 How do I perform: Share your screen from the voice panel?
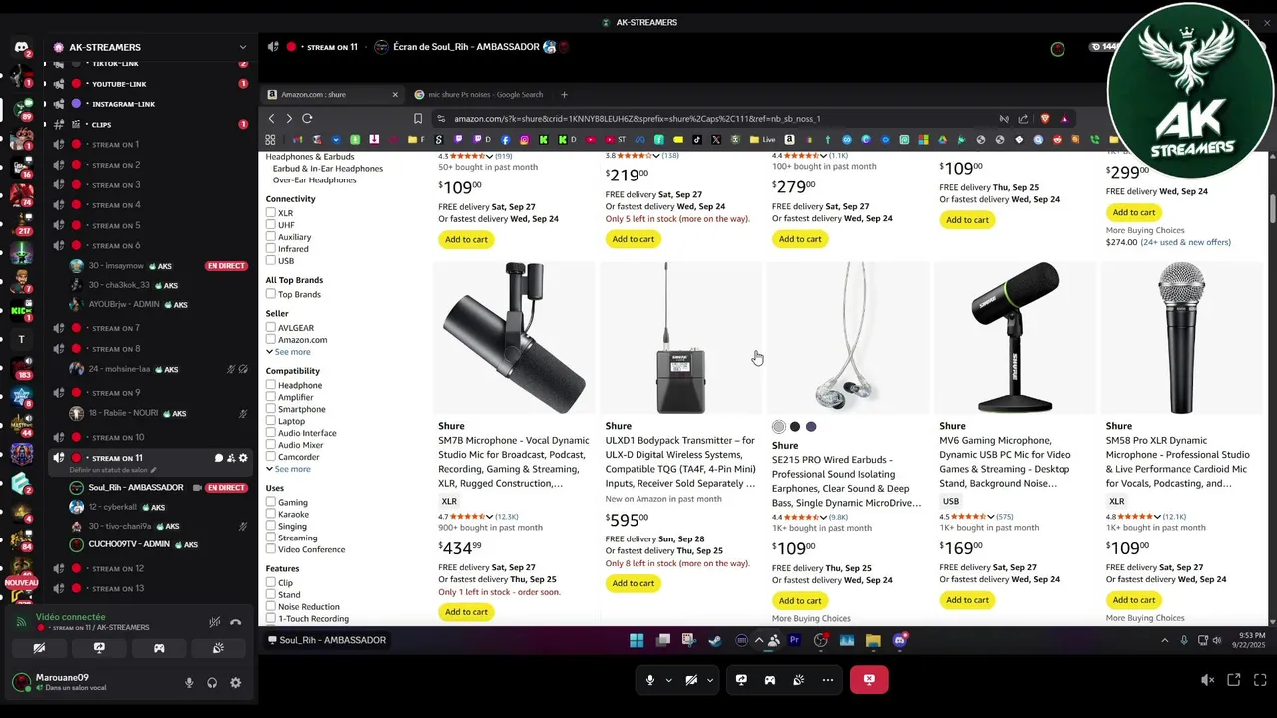pos(99,648)
